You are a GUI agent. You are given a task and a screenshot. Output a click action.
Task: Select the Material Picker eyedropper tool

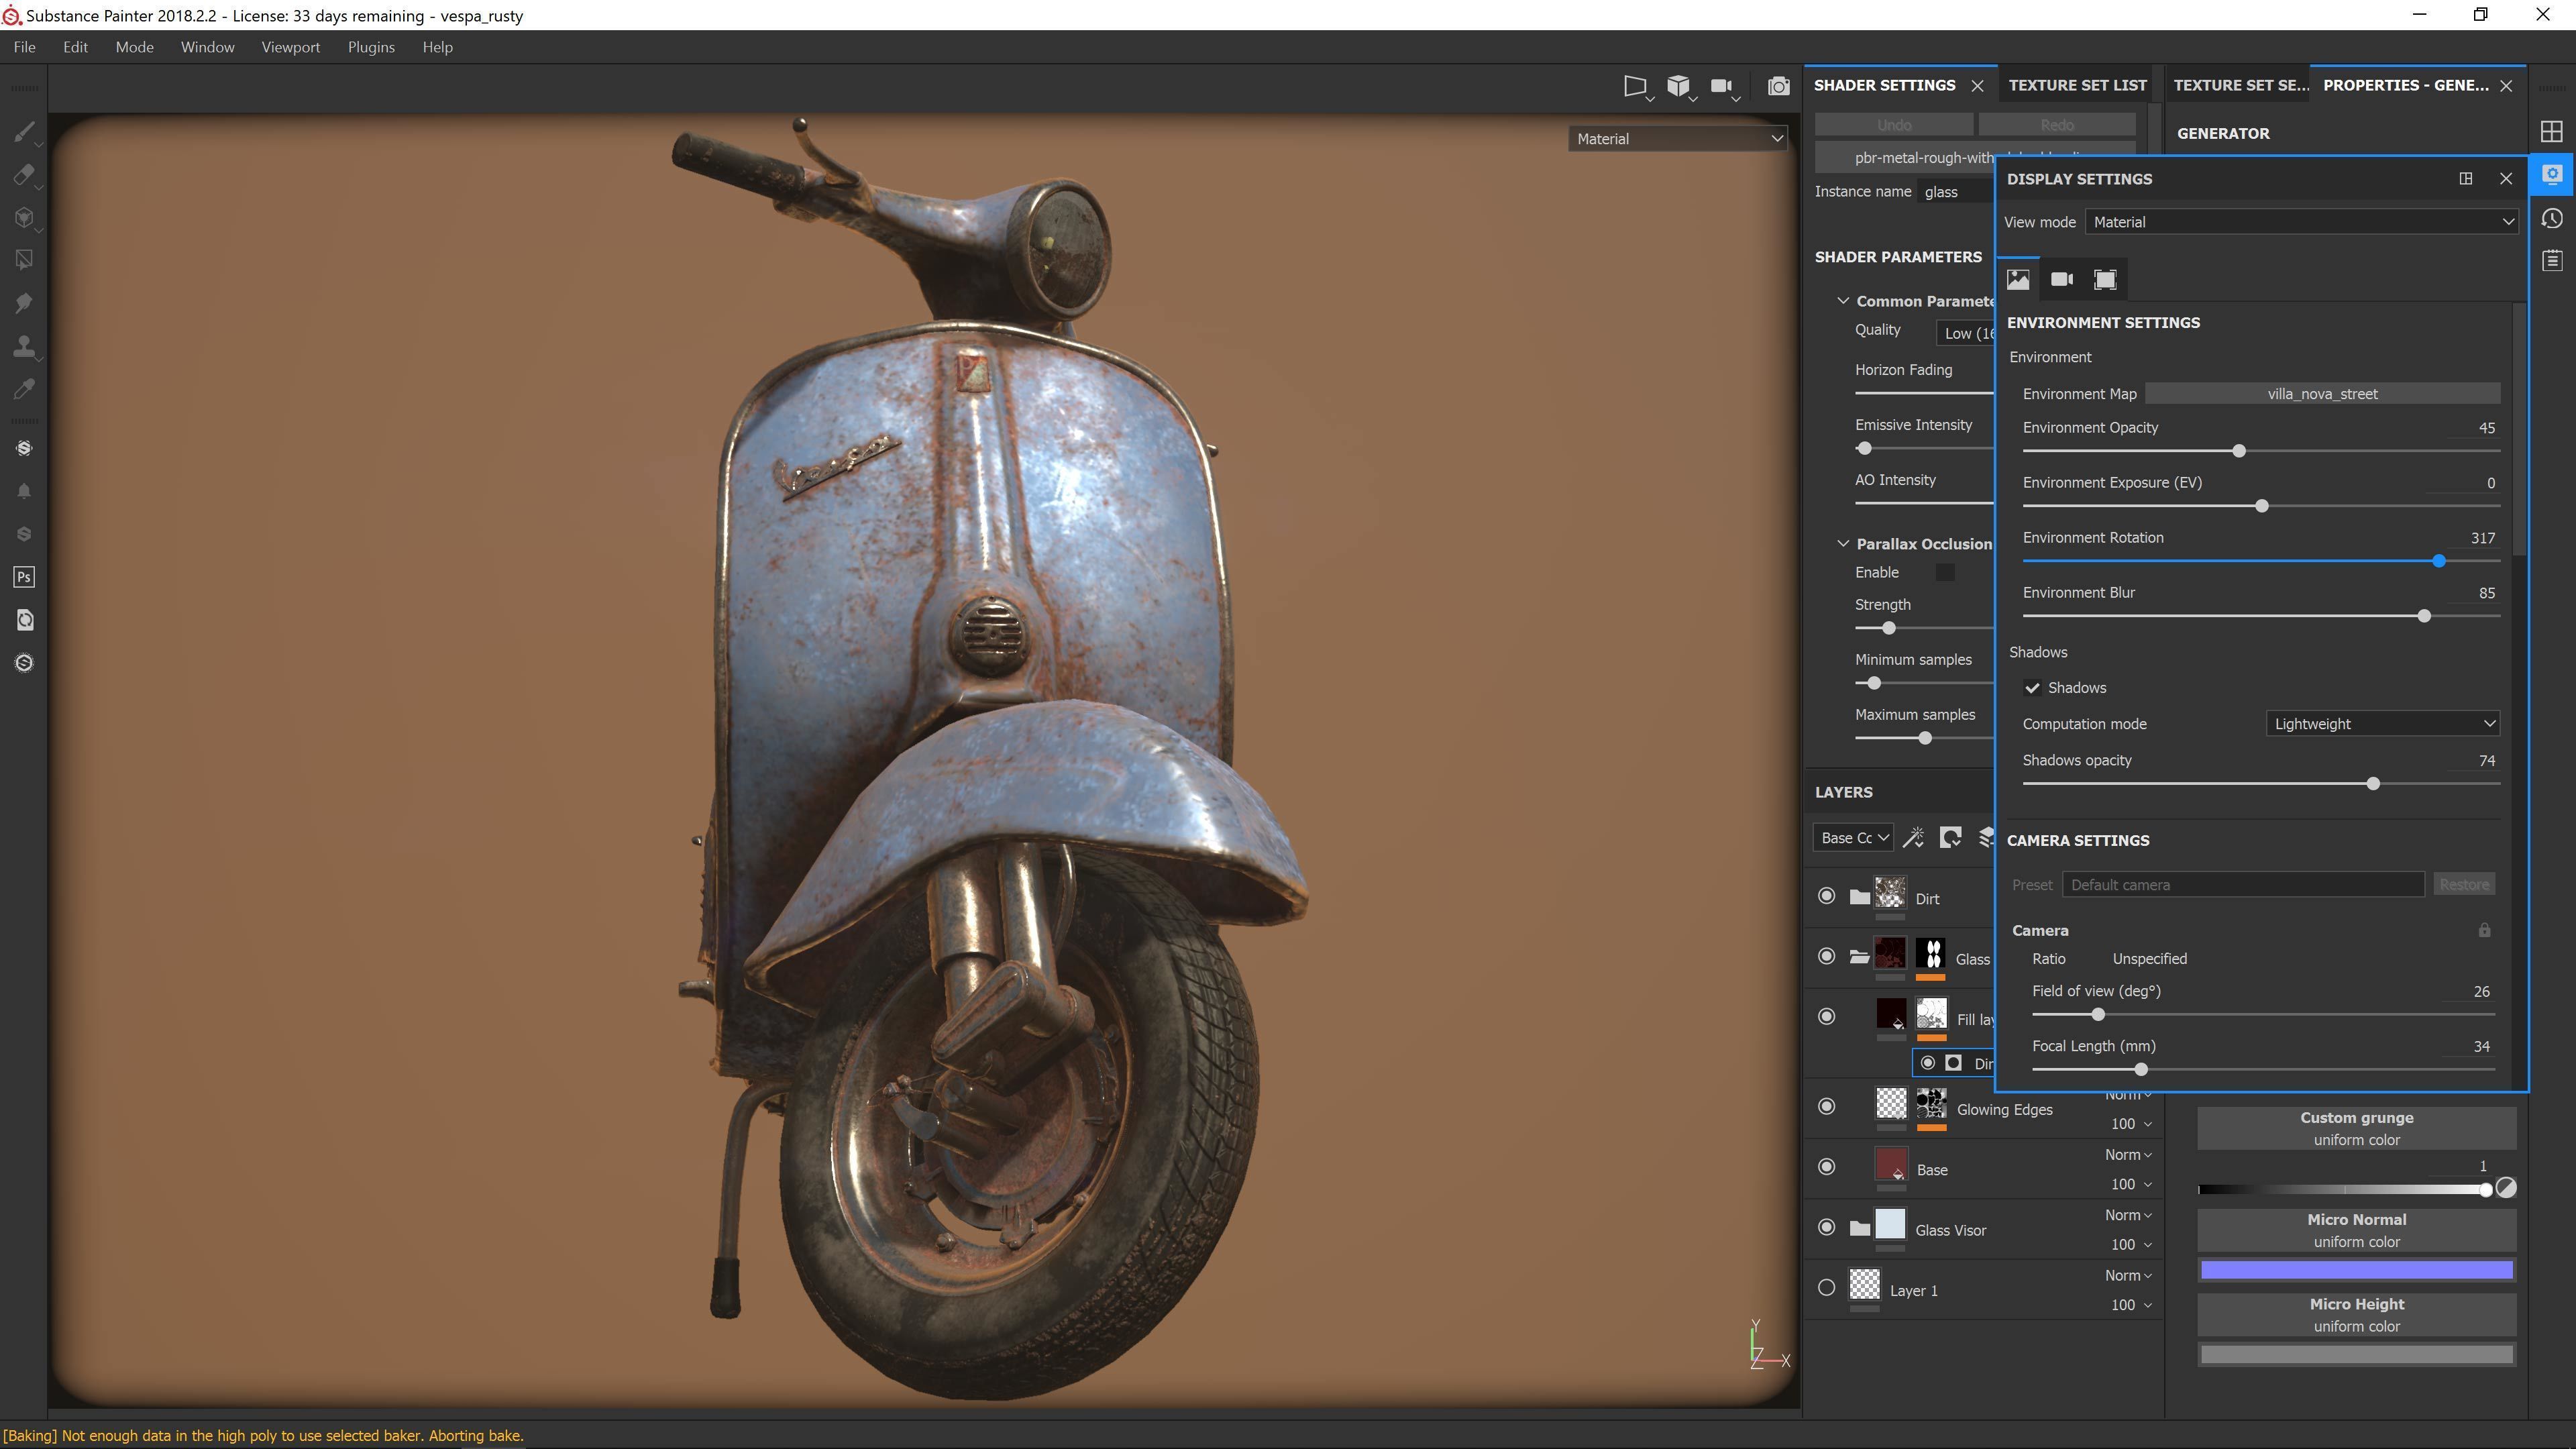[x=25, y=389]
